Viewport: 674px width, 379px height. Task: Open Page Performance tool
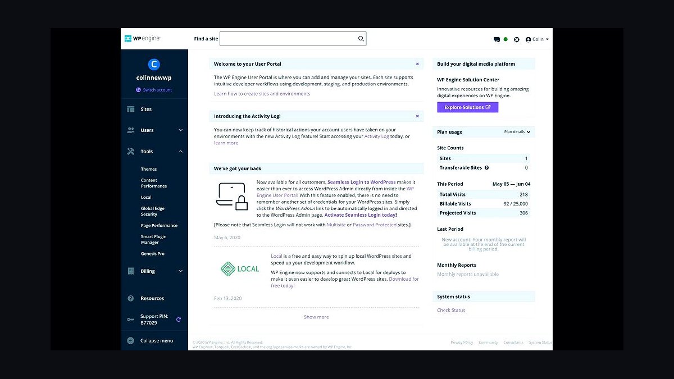coord(159,225)
